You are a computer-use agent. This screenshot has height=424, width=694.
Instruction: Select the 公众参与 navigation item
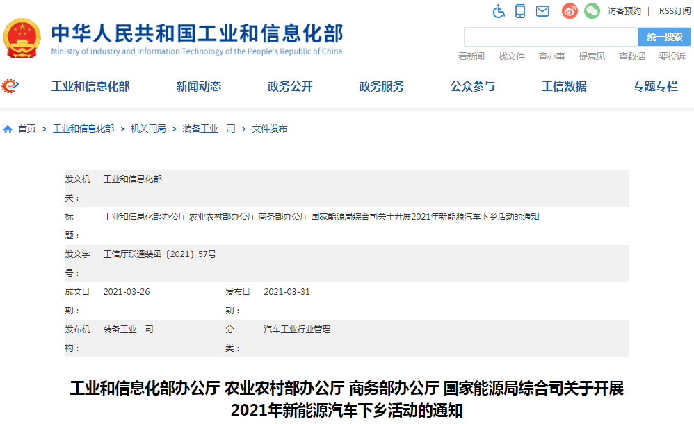pyautogui.click(x=472, y=86)
